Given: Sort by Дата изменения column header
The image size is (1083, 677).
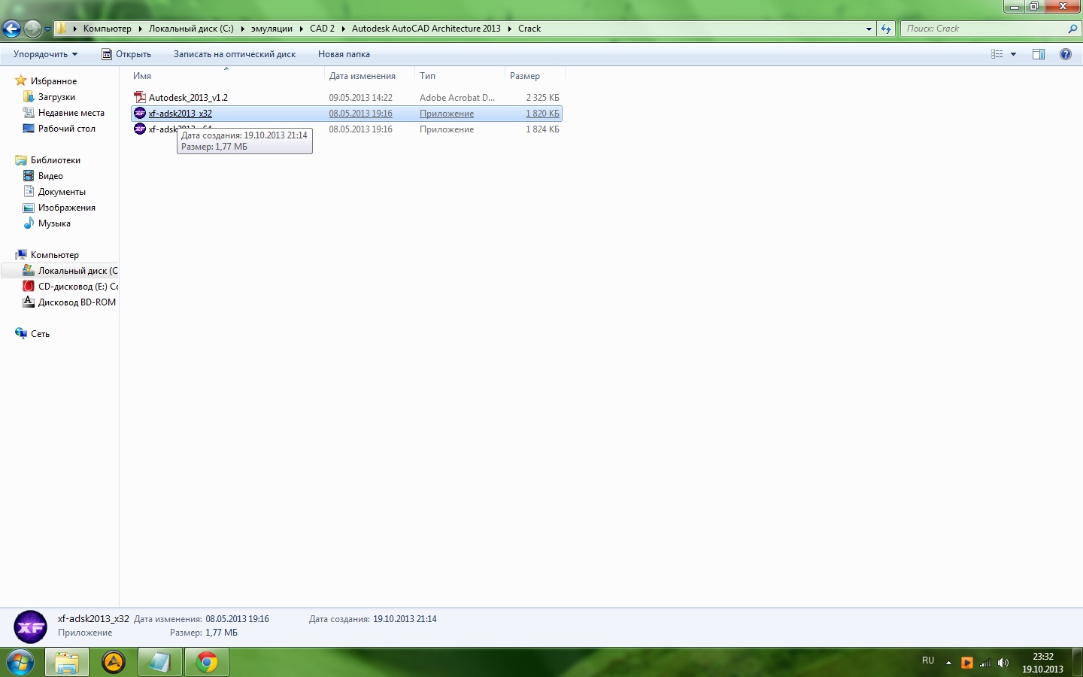Looking at the screenshot, I should tap(370, 76).
